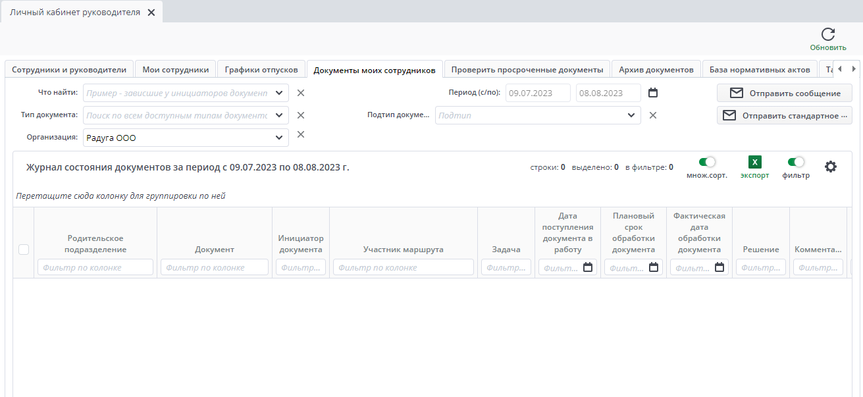The image size is (863, 397).
Task: Open База нормативных актов tab
Action: [760, 69]
